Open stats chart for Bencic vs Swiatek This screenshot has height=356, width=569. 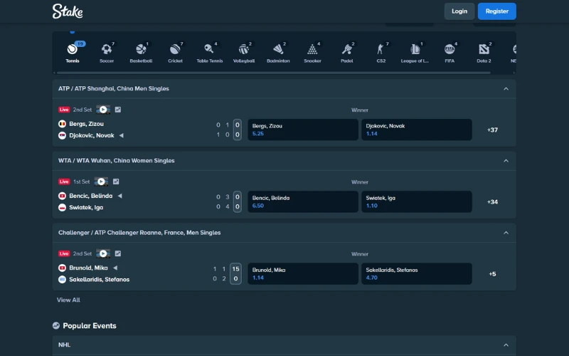pyautogui.click(x=116, y=182)
